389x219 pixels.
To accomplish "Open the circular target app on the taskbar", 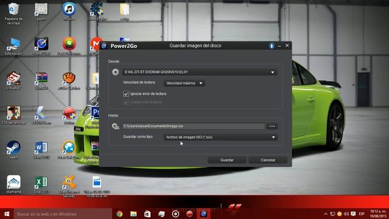I will [x=176, y=214].
